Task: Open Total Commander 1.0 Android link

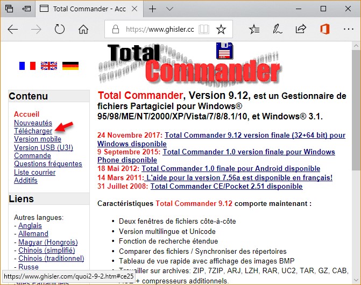Action: (x=231, y=169)
